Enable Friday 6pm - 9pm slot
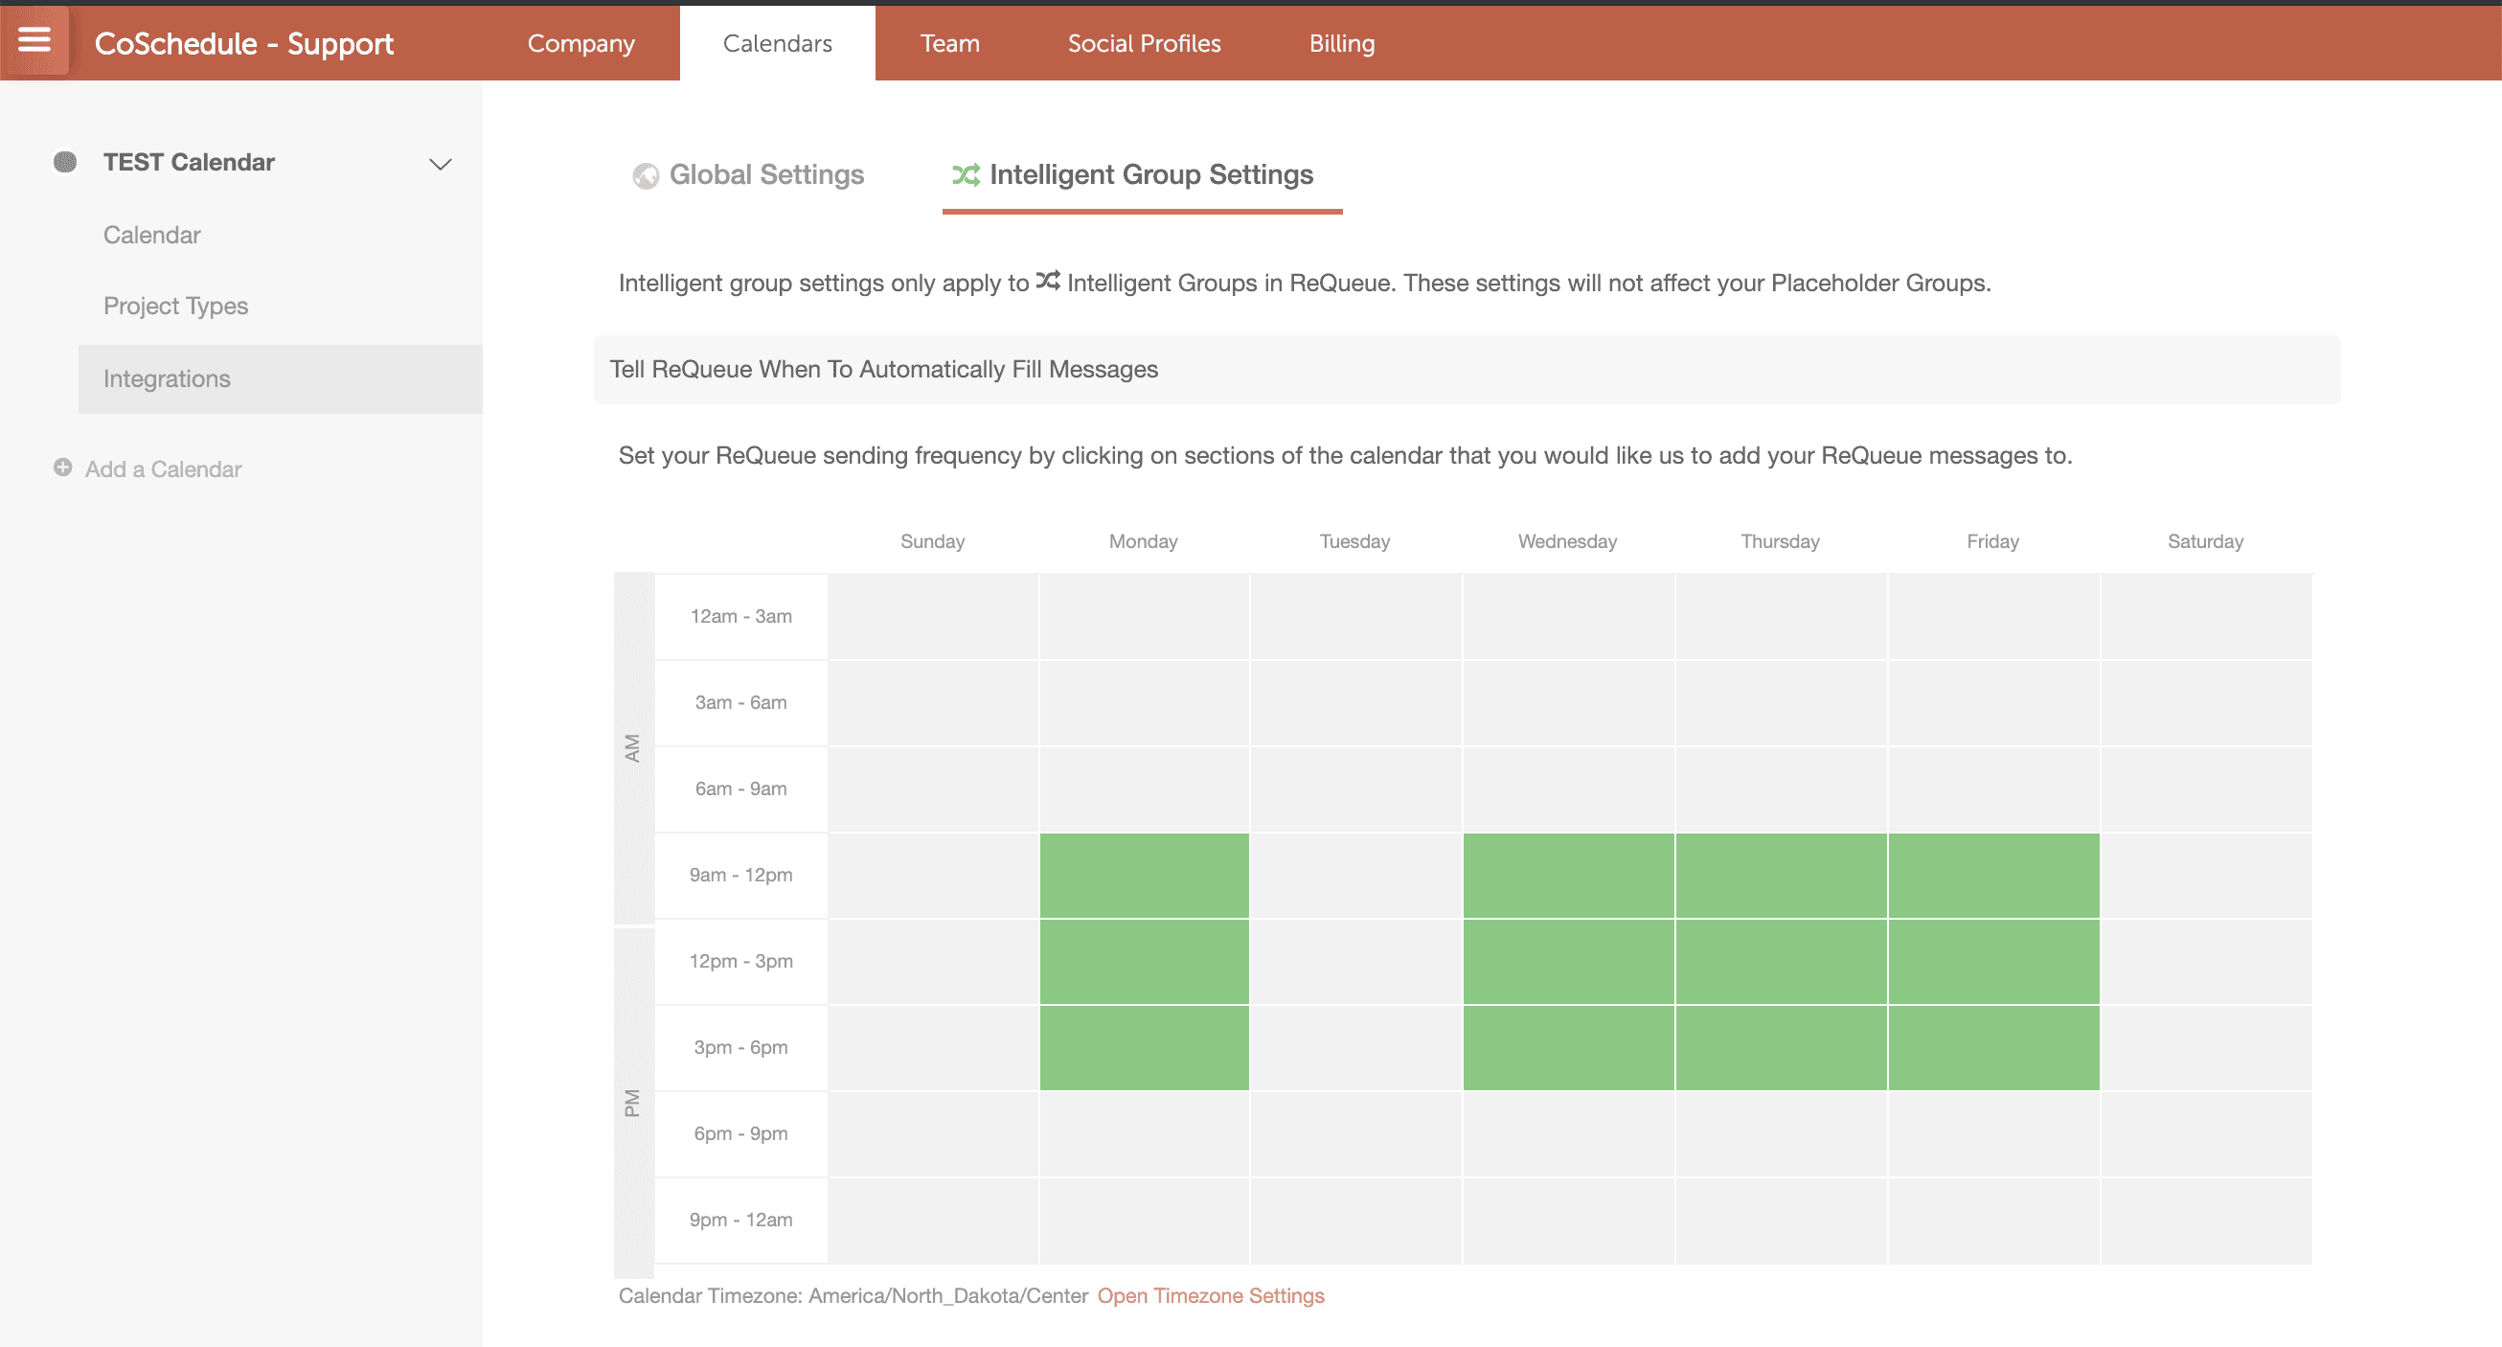 click(1994, 1134)
